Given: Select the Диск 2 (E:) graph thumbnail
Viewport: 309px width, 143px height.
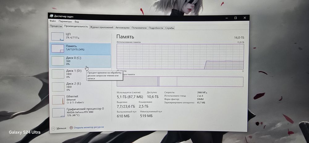Looking at the screenshot, I should (58, 87).
